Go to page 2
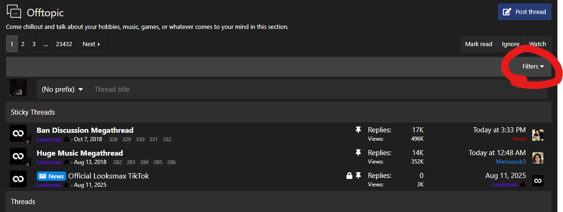The image size is (563, 212). [23, 44]
